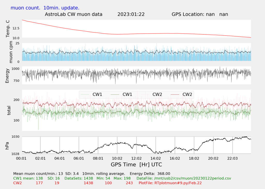Click 'Min: 54' text
The width and height of the screenshot is (265, 189).
tap(103, 178)
